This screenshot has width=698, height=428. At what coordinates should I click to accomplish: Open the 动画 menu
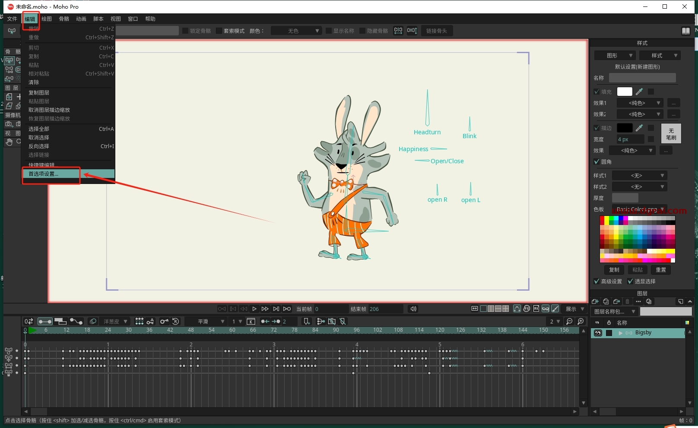pos(81,19)
